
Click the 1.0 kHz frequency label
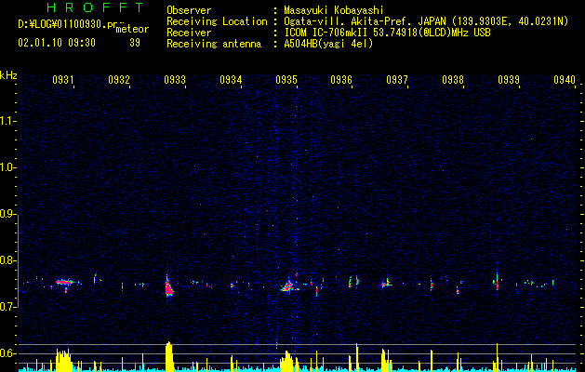tap(7, 167)
